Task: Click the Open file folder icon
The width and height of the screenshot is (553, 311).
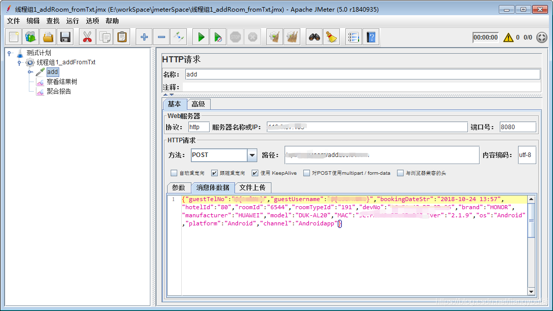Action: tap(48, 37)
